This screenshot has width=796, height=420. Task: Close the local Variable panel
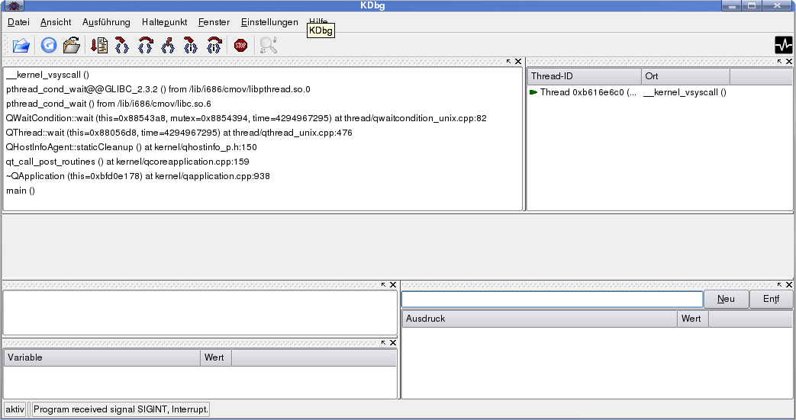coord(393,343)
